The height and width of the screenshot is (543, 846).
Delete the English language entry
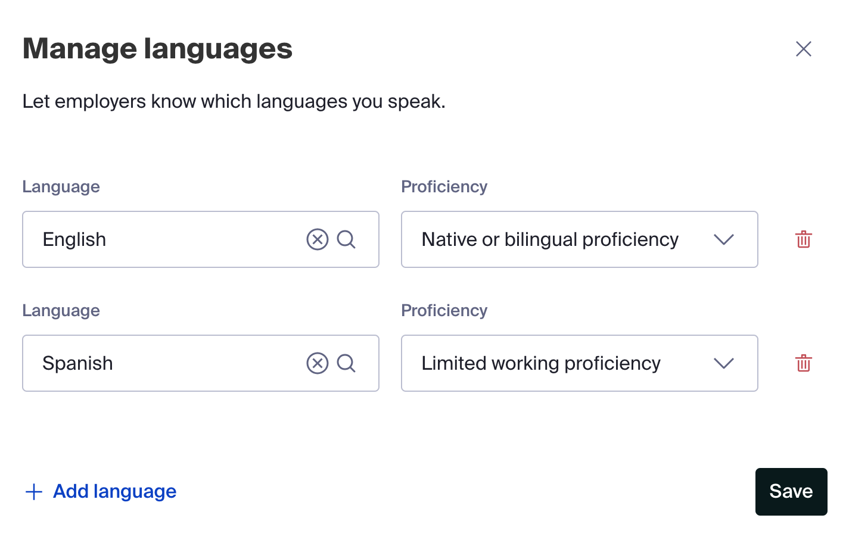pyautogui.click(x=803, y=239)
